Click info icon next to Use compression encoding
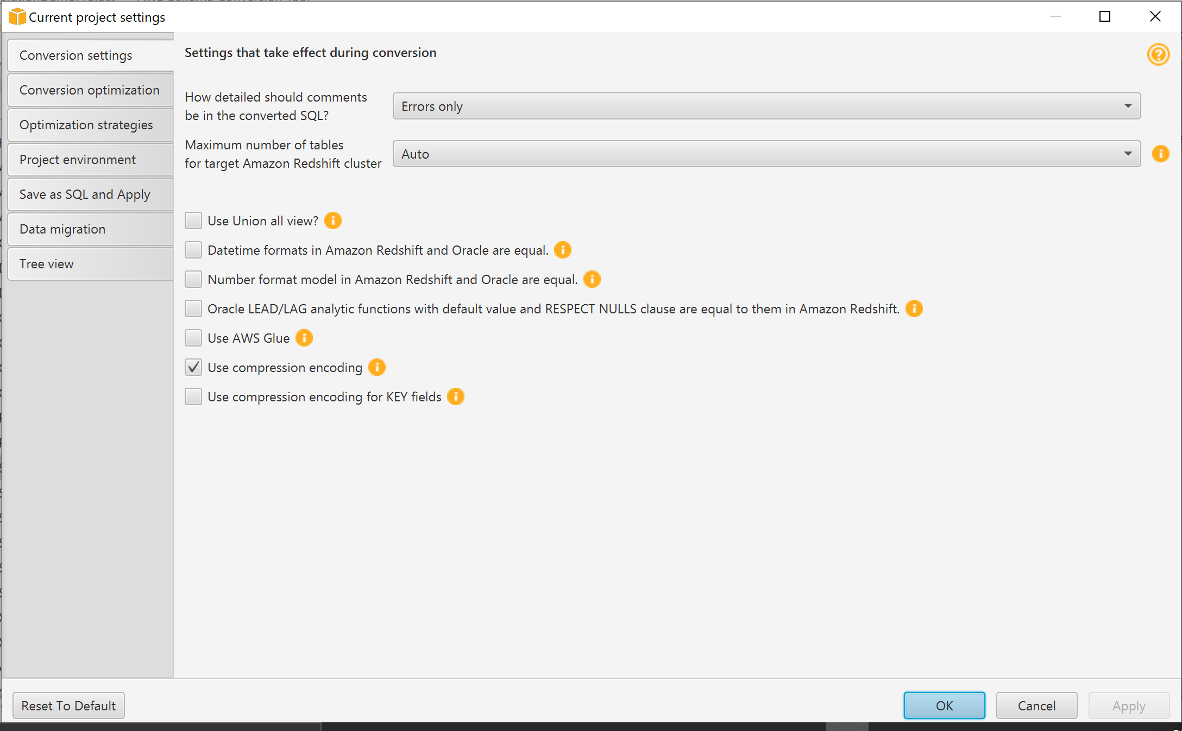This screenshot has width=1182, height=731. 377,367
